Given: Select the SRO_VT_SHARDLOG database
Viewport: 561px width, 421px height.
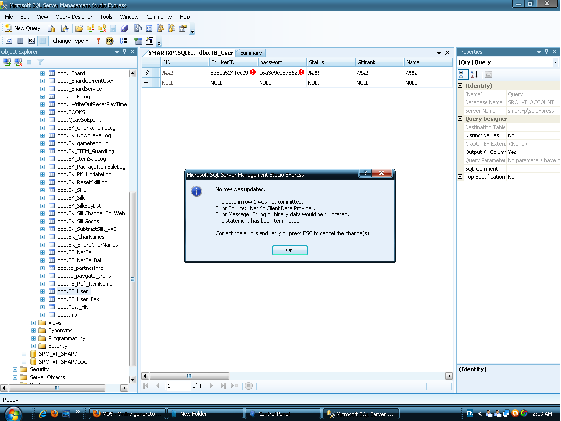Looking at the screenshot, I should (x=63, y=362).
